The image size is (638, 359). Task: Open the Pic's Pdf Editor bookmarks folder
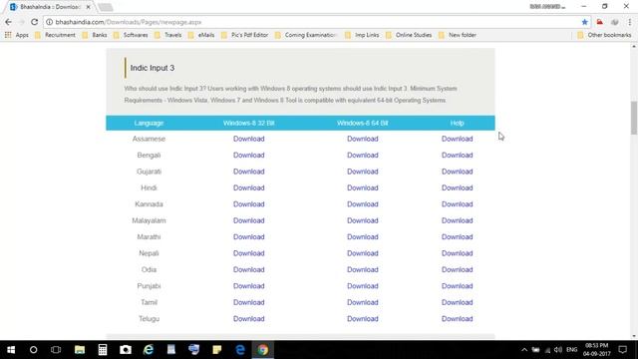[x=244, y=35]
